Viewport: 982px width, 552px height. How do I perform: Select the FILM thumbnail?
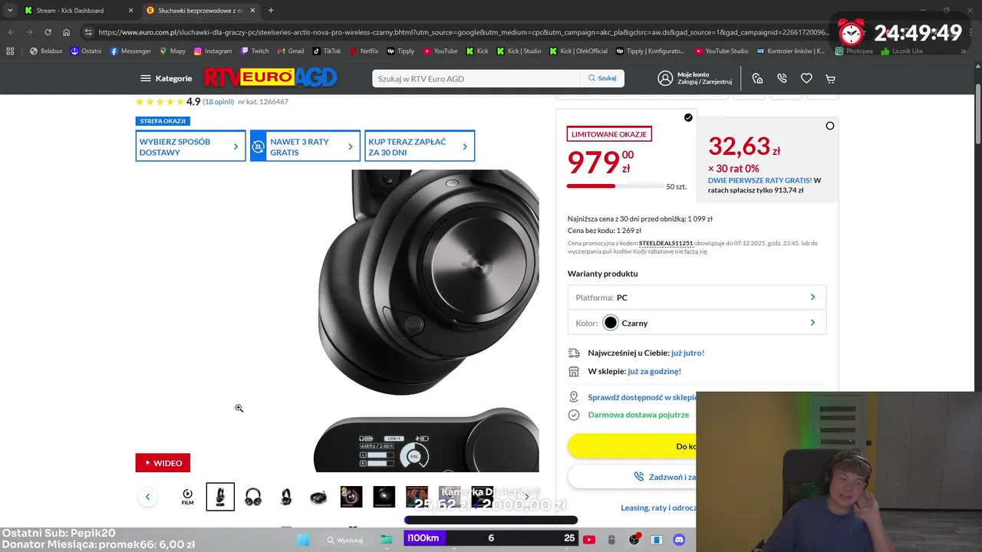(x=187, y=497)
